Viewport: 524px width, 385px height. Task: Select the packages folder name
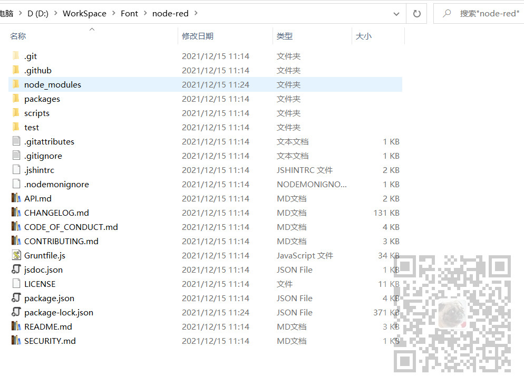pyautogui.click(x=42, y=99)
